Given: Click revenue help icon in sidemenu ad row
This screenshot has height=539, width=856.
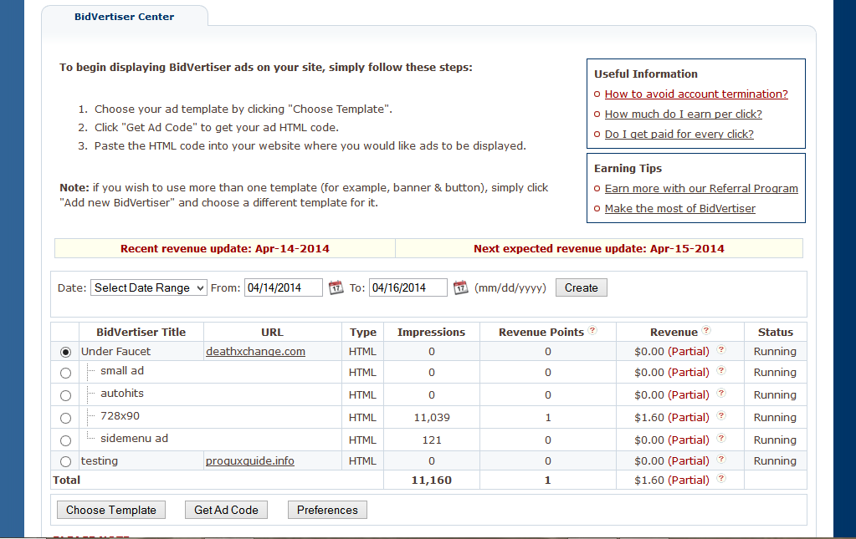Looking at the screenshot, I should click(x=721, y=438).
